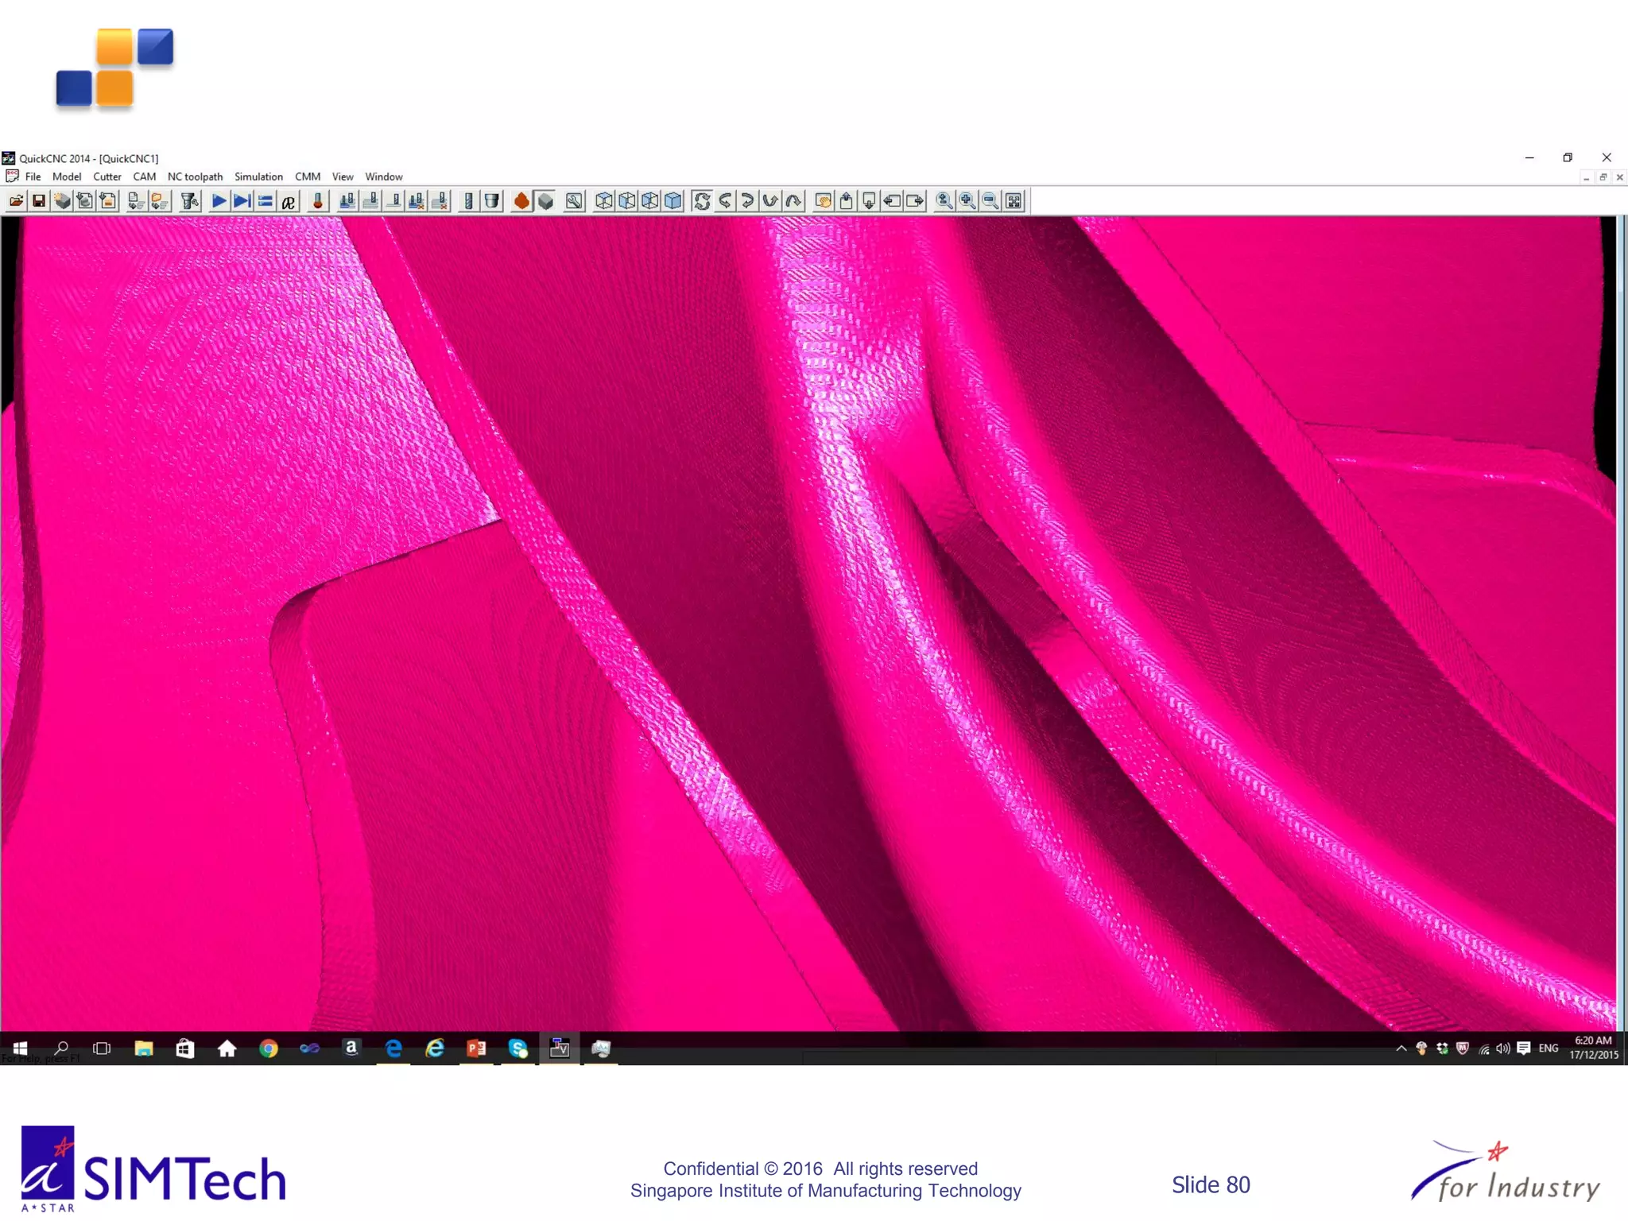
Task: Click the open file folder icon
Action: [16, 201]
